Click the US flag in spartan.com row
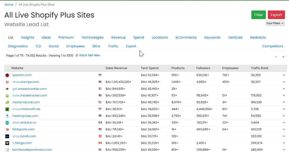 [x=100, y=75]
